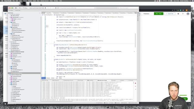The width and height of the screenshot is (194, 109).
Task: Open the target device selector dropdown
Action: pyautogui.click(x=36, y=8)
